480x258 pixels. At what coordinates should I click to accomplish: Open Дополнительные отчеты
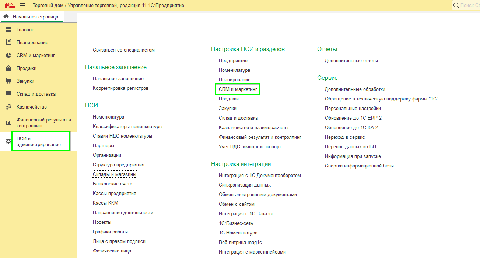[x=351, y=60]
